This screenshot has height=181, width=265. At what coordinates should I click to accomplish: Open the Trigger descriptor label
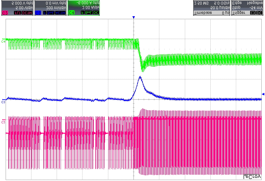(238, 13)
